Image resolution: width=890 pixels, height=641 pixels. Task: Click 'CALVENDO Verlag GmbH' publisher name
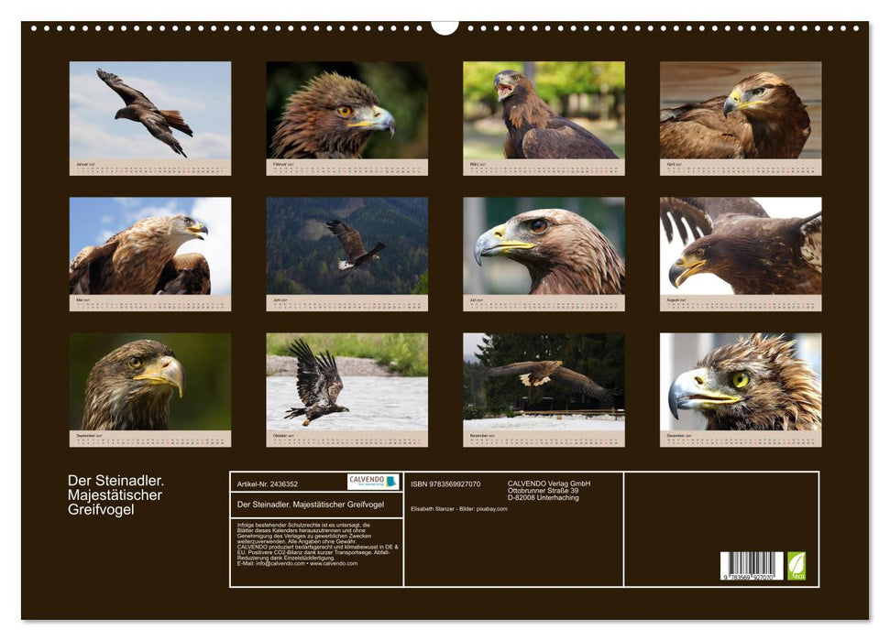click(x=549, y=483)
